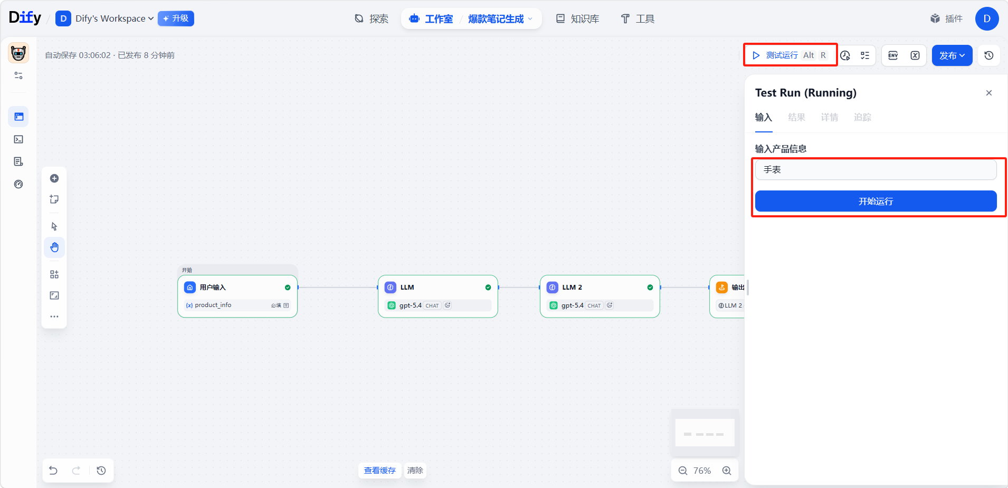Open the logs icon in the left sidebar
Image resolution: width=1008 pixels, height=488 pixels.
(18, 161)
